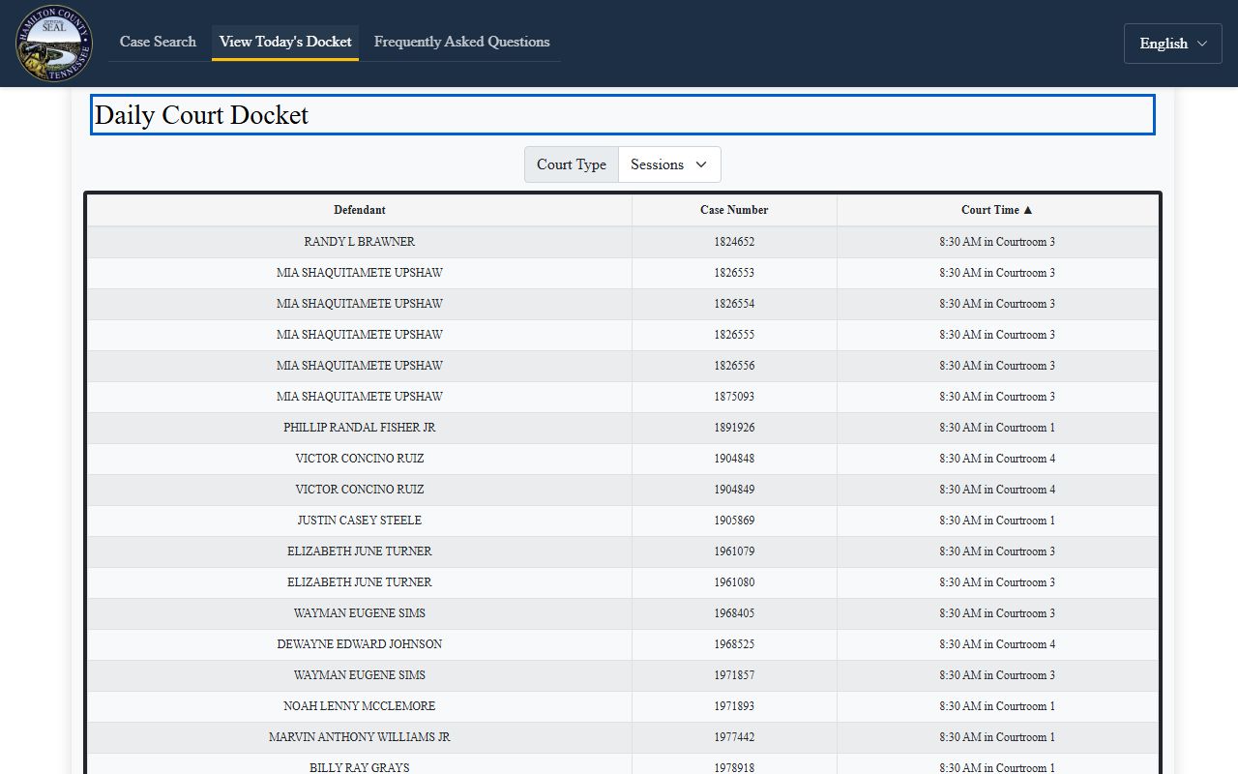Click case number 1891926
Viewport: 1238px width, 774px height.
(x=734, y=428)
